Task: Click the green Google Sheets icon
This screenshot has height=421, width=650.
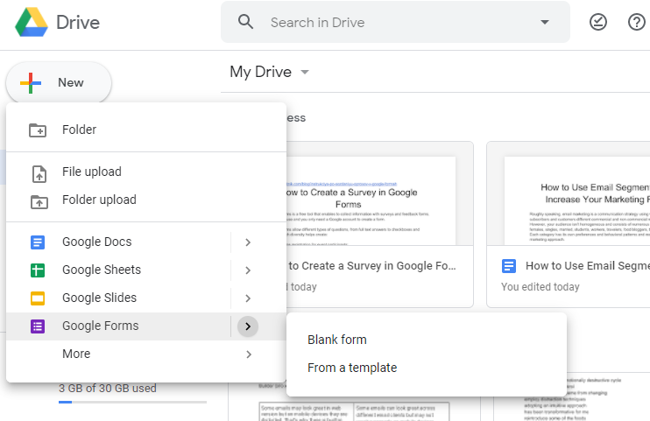Action: tap(38, 270)
